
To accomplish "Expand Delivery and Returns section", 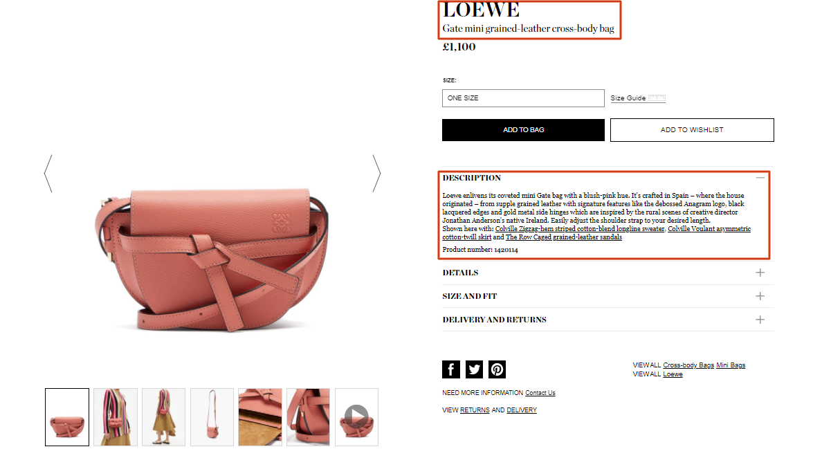I will (608, 320).
